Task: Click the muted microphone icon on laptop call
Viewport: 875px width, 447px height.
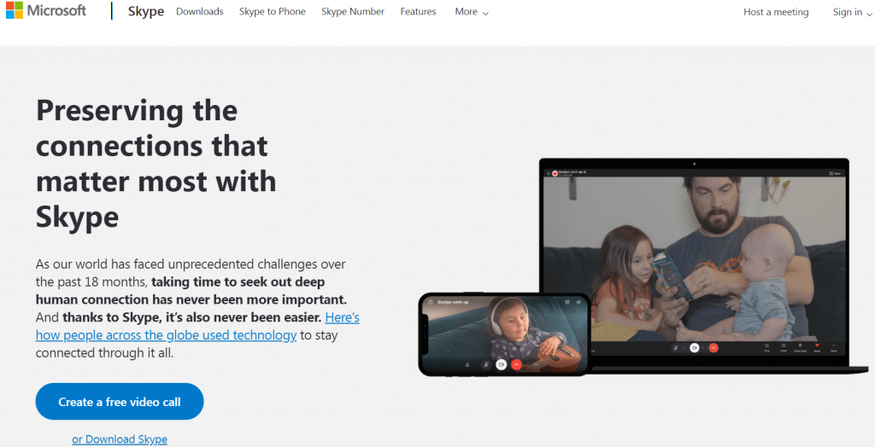Action: [x=676, y=348]
